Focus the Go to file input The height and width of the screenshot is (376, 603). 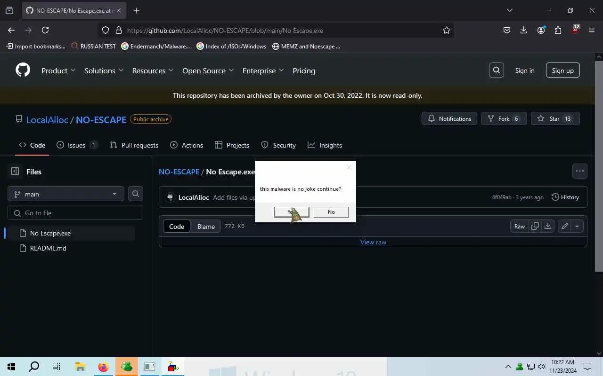pos(75,212)
